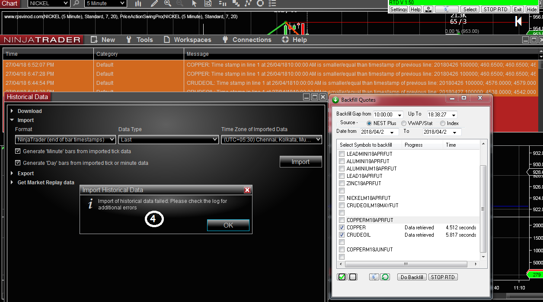Open the New menu in NinjaTrader
Viewport: 543px width, 302px height.
103,40
